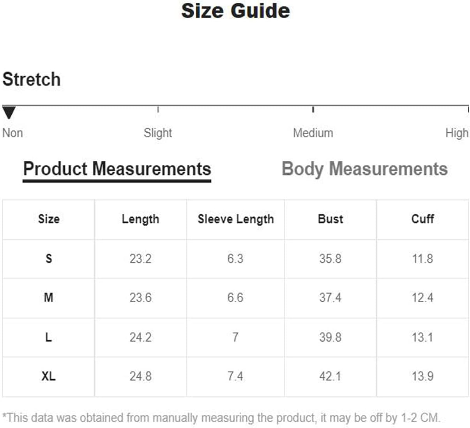The height and width of the screenshot is (428, 470).
Task: Click the Size column header
Action: pos(49,219)
